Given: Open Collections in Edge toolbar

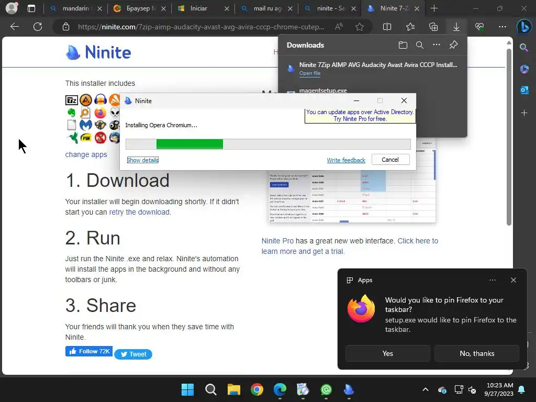Looking at the screenshot, I should (x=433, y=27).
